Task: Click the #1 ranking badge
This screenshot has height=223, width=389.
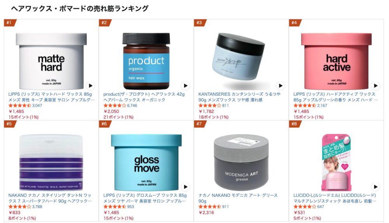Action: coord(10,23)
